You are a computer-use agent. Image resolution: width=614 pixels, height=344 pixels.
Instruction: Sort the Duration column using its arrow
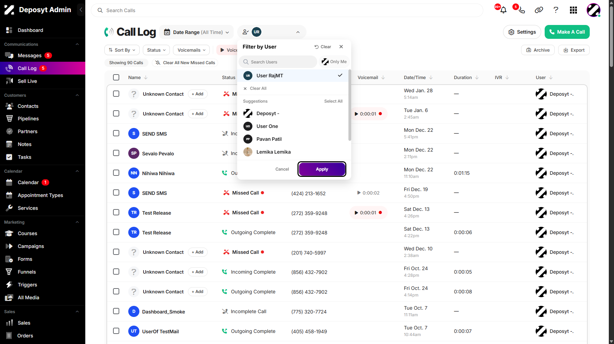[x=477, y=77]
